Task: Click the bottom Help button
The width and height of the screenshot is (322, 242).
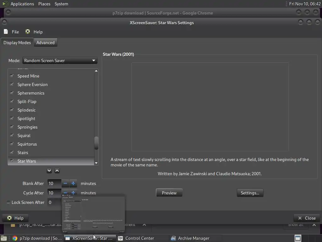Action: tap(15, 218)
